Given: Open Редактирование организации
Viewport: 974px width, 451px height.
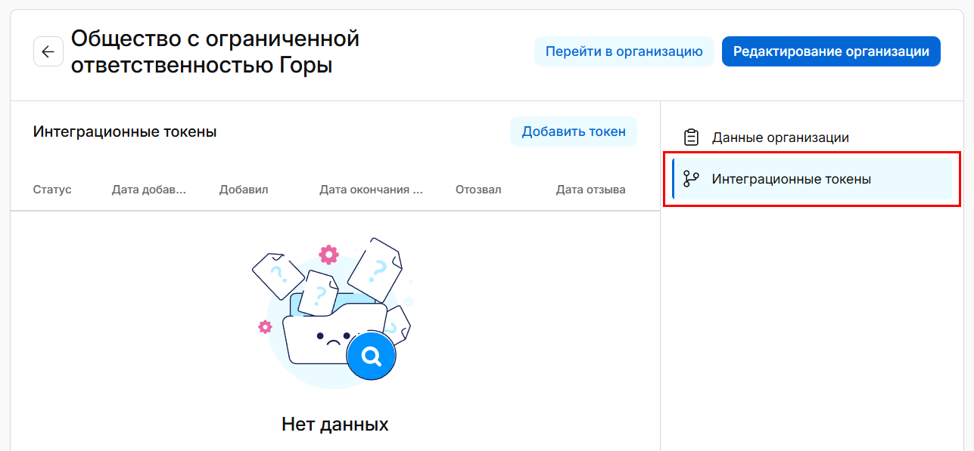Looking at the screenshot, I should pyautogui.click(x=830, y=51).
